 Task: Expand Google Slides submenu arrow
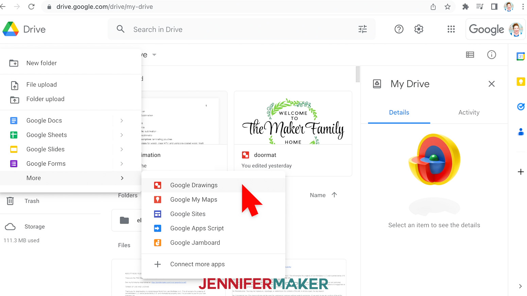(121, 149)
